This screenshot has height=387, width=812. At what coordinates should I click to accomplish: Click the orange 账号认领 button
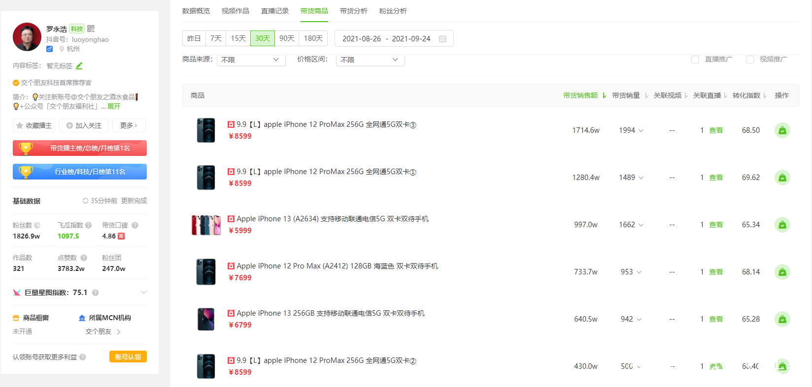pos(128,357)
